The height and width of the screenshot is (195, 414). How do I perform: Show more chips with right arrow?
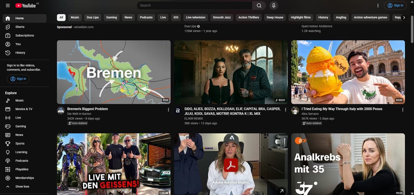404,17
